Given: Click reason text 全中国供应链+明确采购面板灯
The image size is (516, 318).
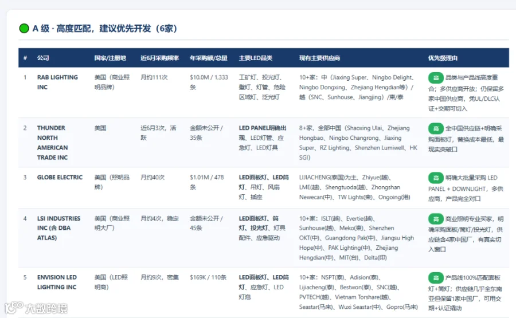Looking at the screenshot, I should 466,139.
